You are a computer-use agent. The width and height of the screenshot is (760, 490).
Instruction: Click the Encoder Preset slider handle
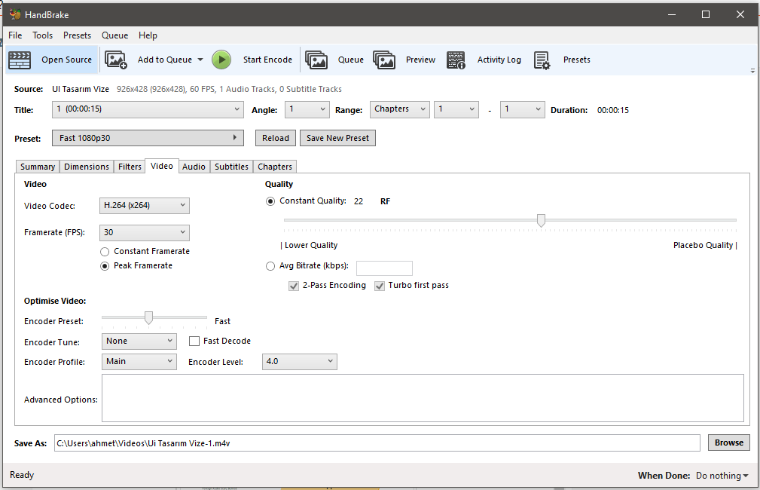[149, 318]
